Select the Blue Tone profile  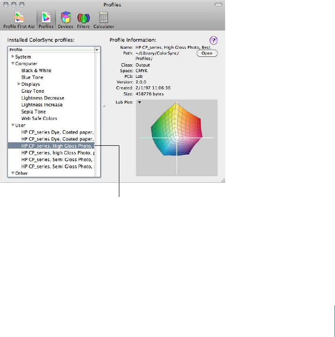32,77
